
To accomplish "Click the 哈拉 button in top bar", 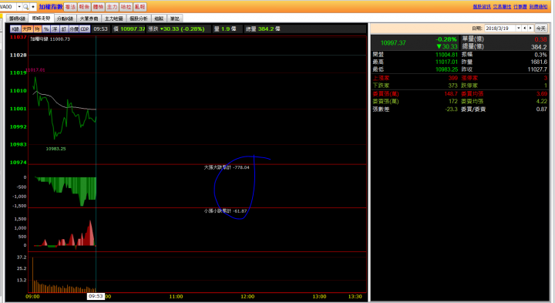I will [126, 7].
